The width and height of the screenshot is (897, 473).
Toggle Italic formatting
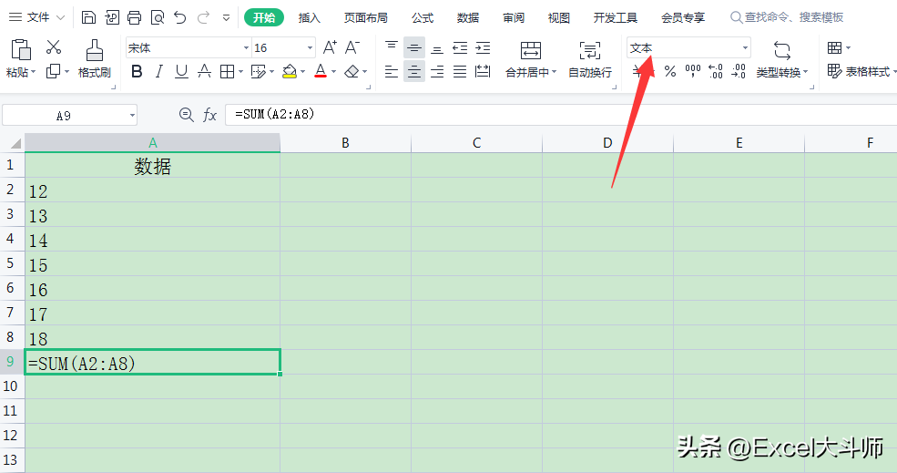159,72
